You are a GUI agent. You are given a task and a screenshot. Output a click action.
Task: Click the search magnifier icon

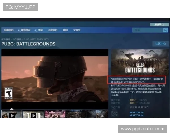point(165,30)
